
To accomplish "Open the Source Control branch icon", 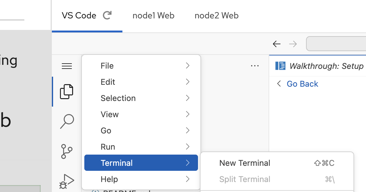I will click(67, 151).
